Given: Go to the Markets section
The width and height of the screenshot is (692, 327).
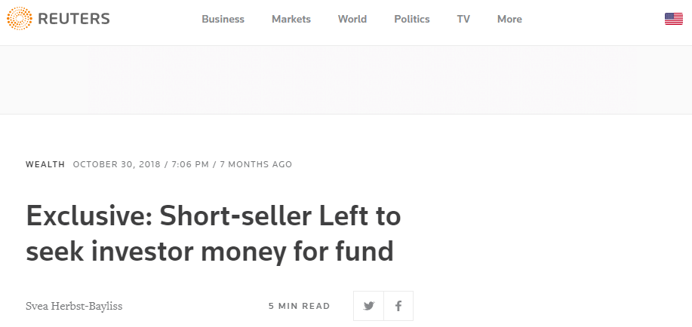Looking at the screenshot, I should (291, 19).
